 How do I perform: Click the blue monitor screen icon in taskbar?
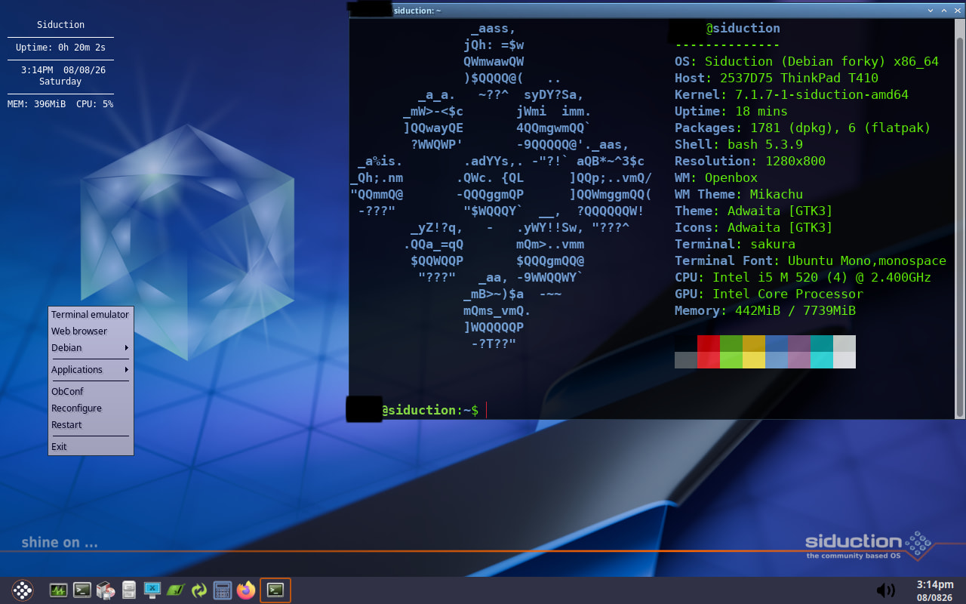[x=152, y=590]
